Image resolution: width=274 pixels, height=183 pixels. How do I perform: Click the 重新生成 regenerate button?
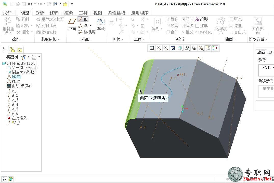click(8, 26)
